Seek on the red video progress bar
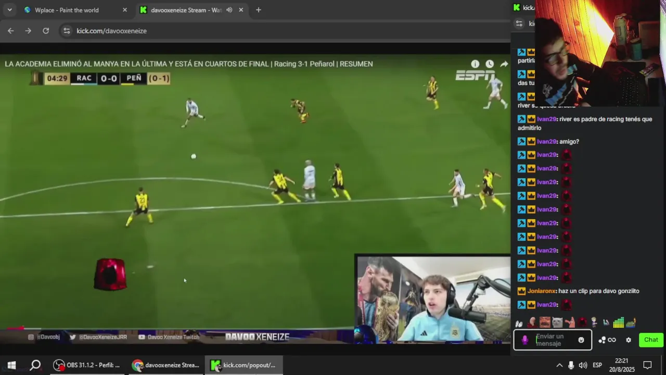The image size is (666, 375). point(12,328)
